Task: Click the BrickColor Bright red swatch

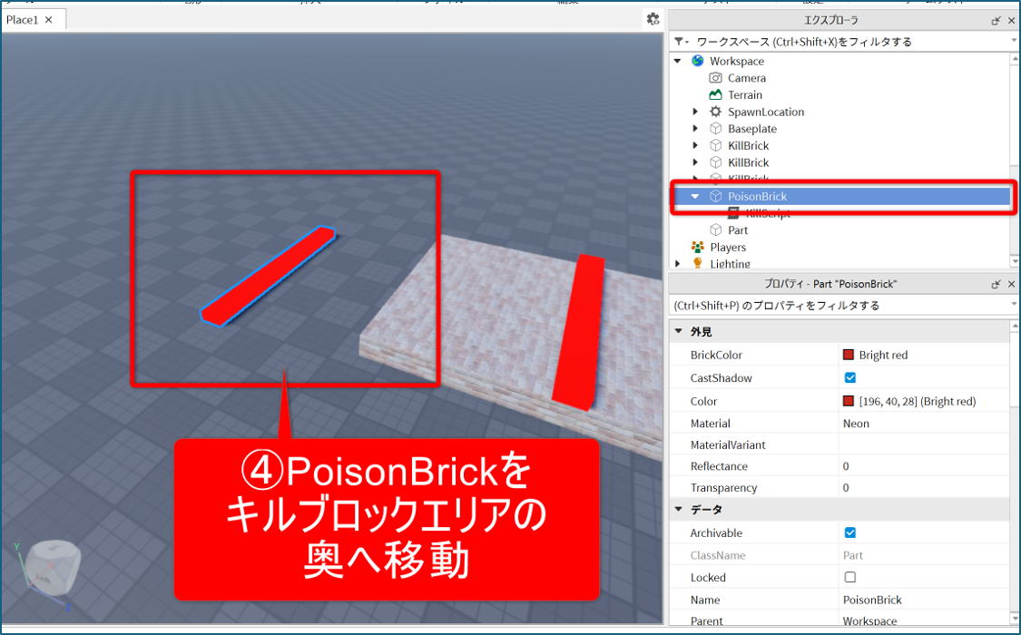Action: [849, 356]
